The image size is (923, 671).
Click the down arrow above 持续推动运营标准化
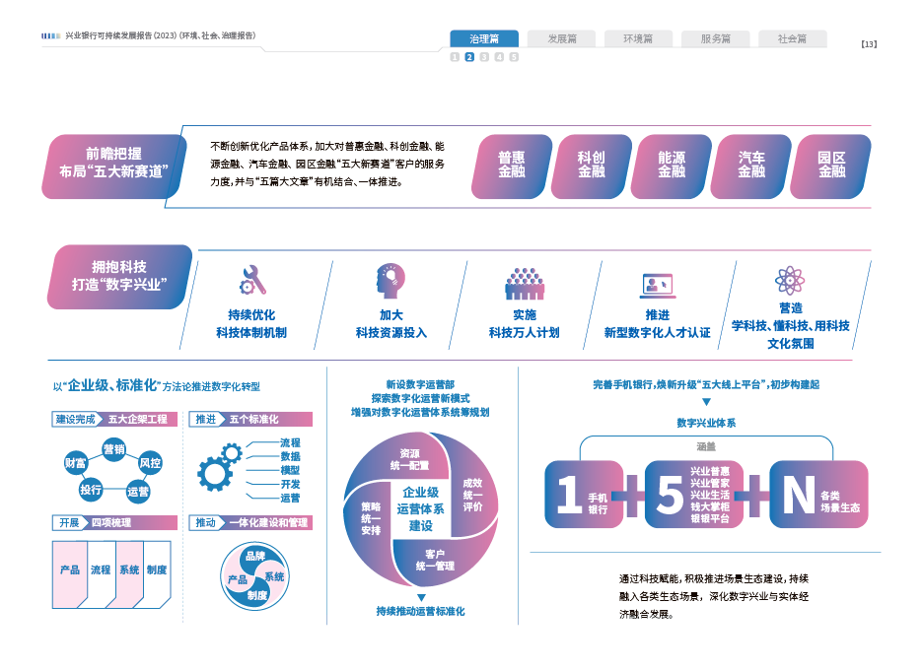coord(421,597)
